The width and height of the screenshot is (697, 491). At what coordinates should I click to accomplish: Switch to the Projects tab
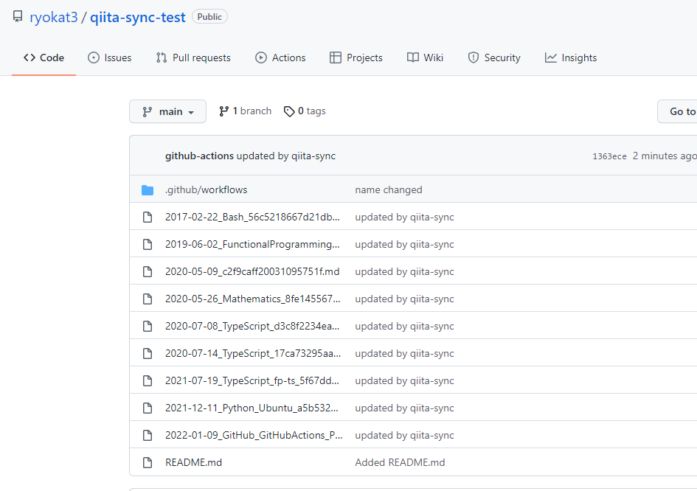tap(356, 58)
